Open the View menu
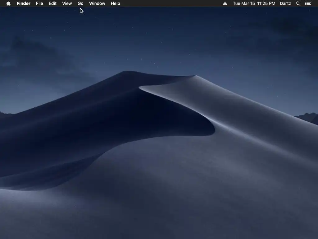Image resolution: width=318 pixels, height=239 pixels. [67, 3]
